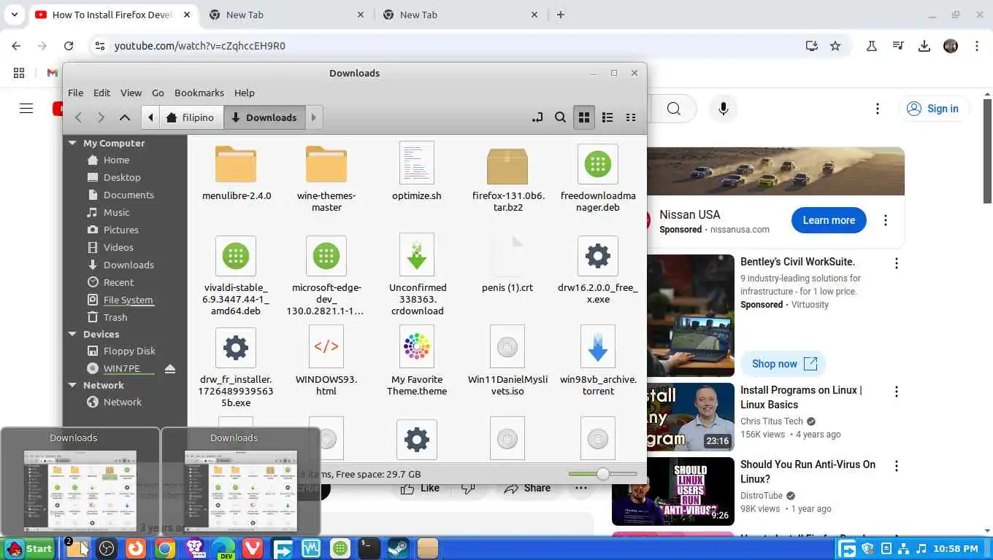Screen dimensions: 993x560
Task: Collapse Network sidebar section
Action: tap(72, 385)
